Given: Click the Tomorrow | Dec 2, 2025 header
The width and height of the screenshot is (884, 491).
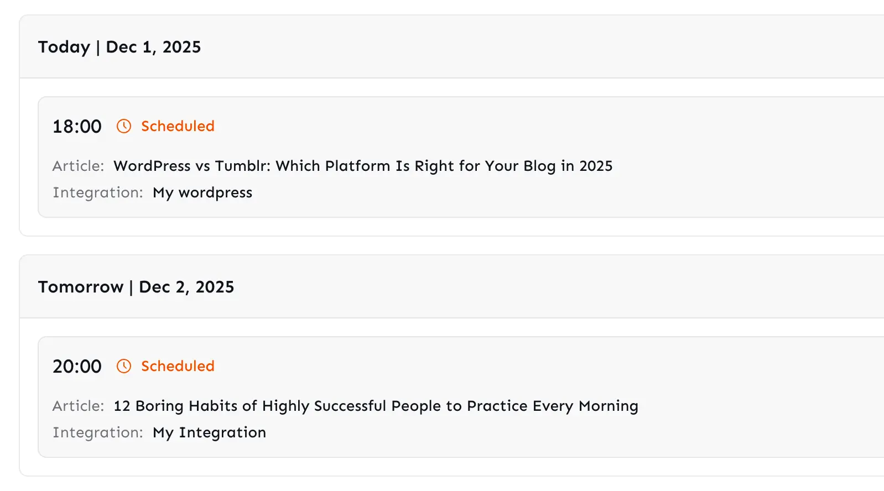Looking at the screenshot, I should (136, 288).
